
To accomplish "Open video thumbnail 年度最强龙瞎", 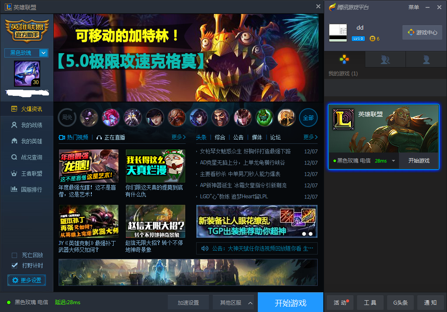I will (x=88, y=166).
